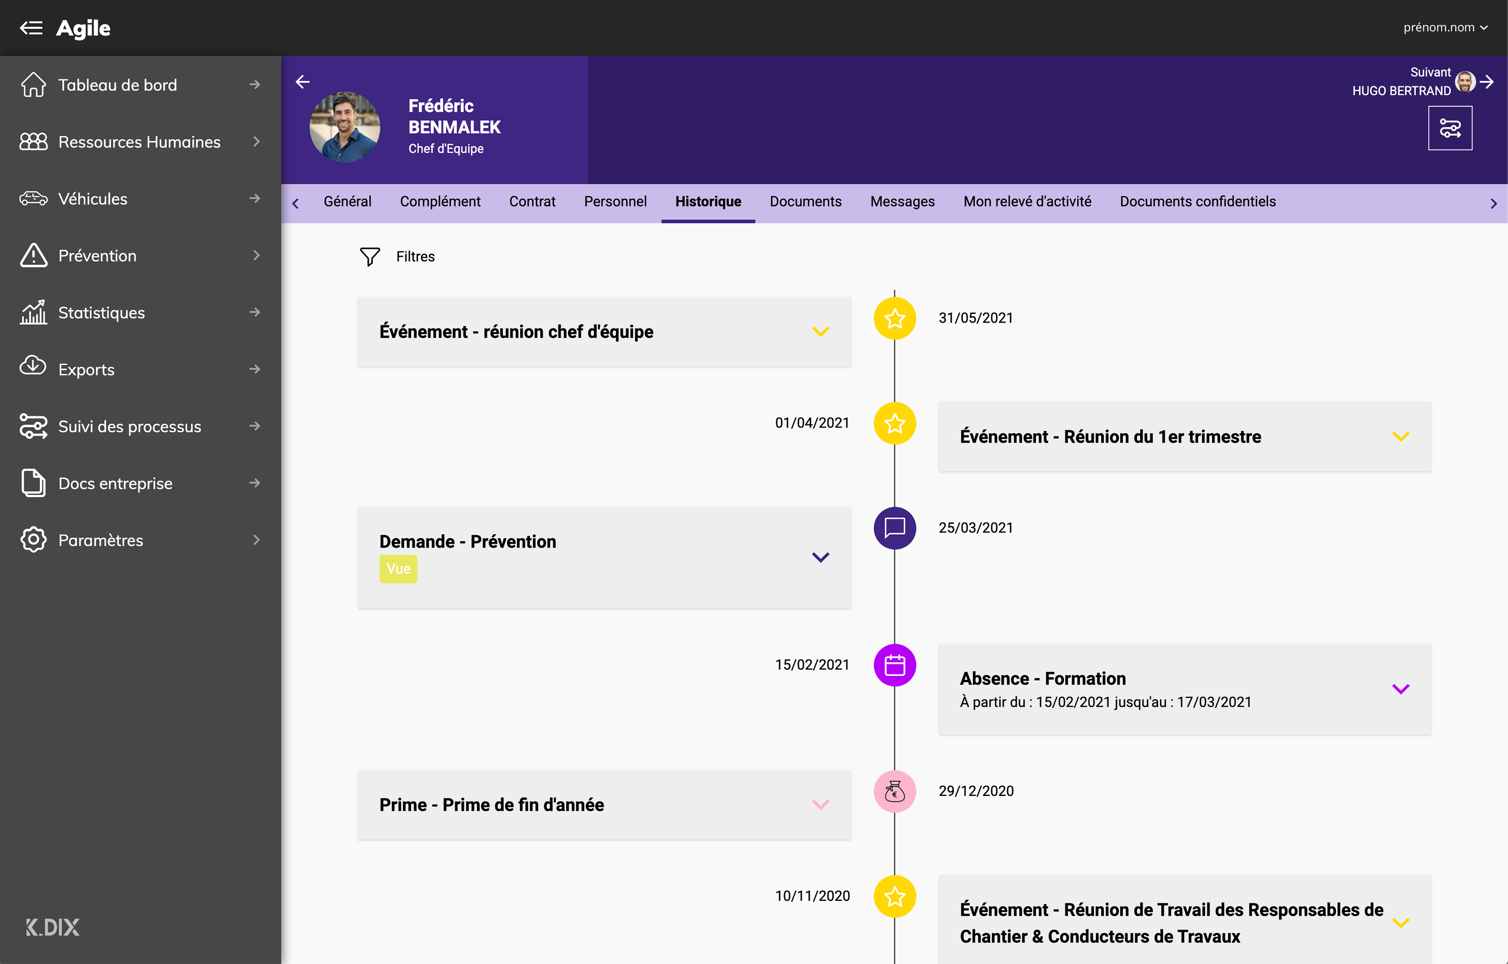The image size is (1508, 964).
Task: Select the Historique tab
Action: (x=708, y=202)
